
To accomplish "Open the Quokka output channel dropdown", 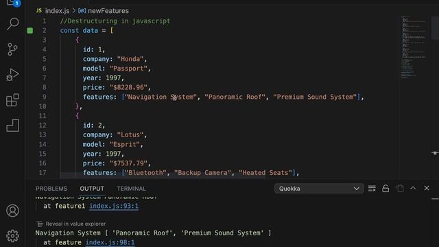I will [319, 189].
